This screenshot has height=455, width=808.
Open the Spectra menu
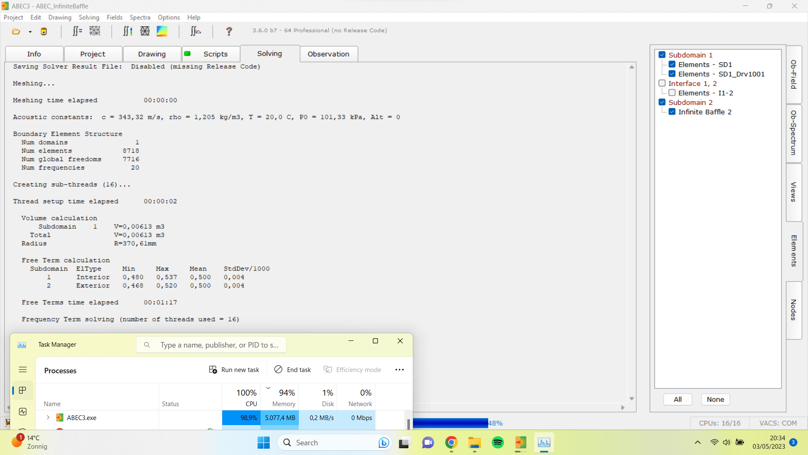(x=140, y=17)
